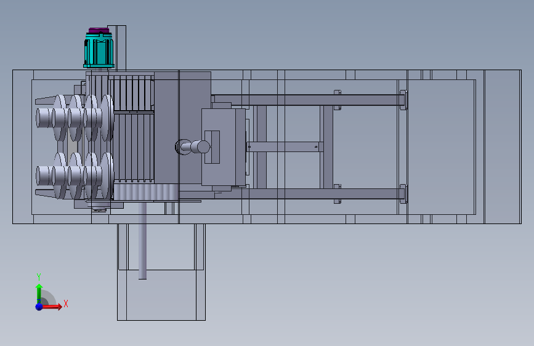Pick the lower screw auger's left shaft end
The height and width of the screenshot is (346, 534).
[x=44, y=175]
